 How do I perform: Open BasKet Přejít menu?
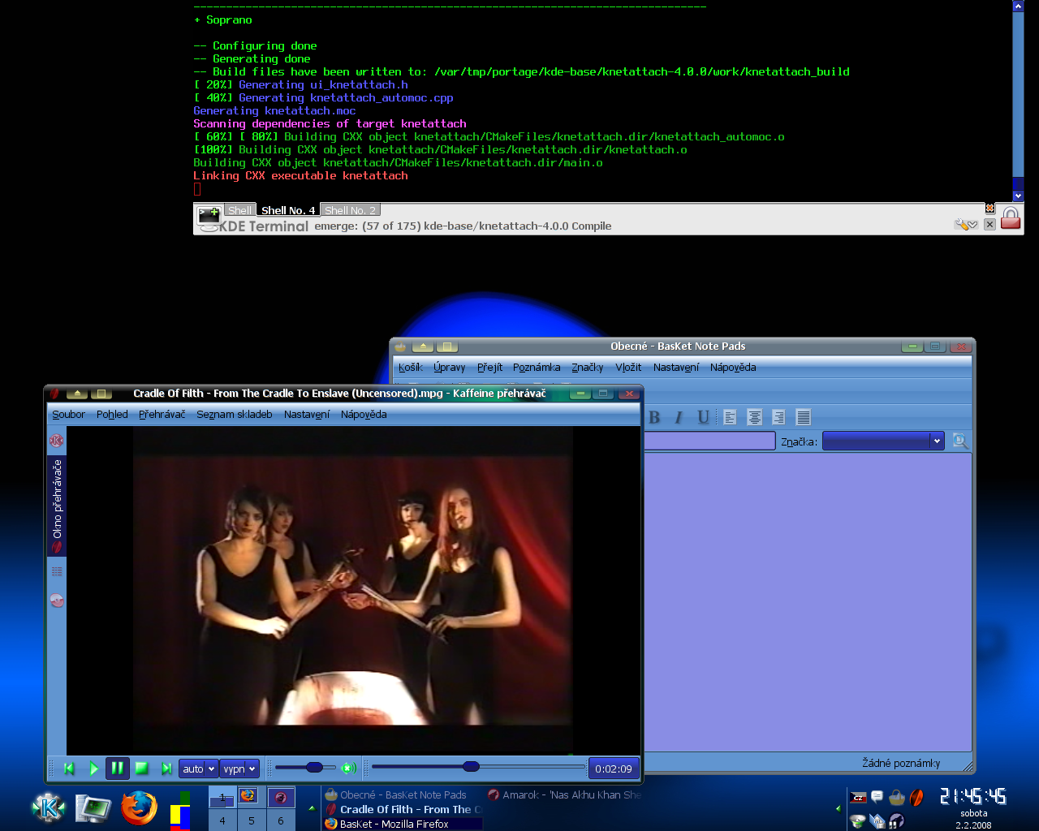(x=489, y=367)
